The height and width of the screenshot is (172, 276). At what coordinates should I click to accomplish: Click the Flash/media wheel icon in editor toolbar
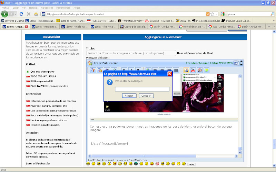(x=200, y=71)
